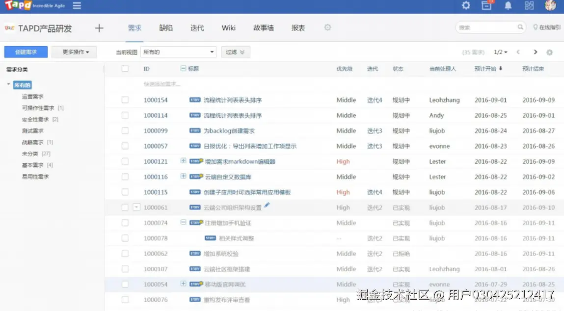This screenshot has height=311, width=564.
Task: Click the gear icon after 报表 tab
Action: click(x=327, y=27)
